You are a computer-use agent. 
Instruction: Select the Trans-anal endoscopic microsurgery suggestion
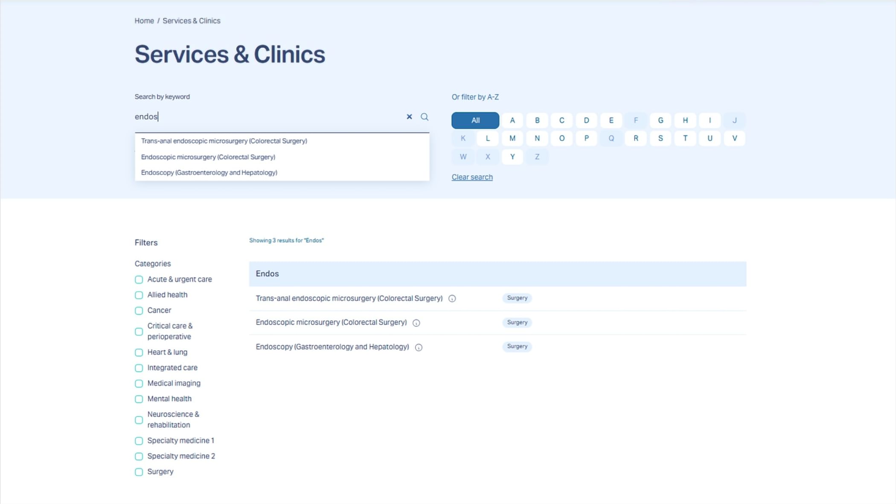[x=224, y=141]
